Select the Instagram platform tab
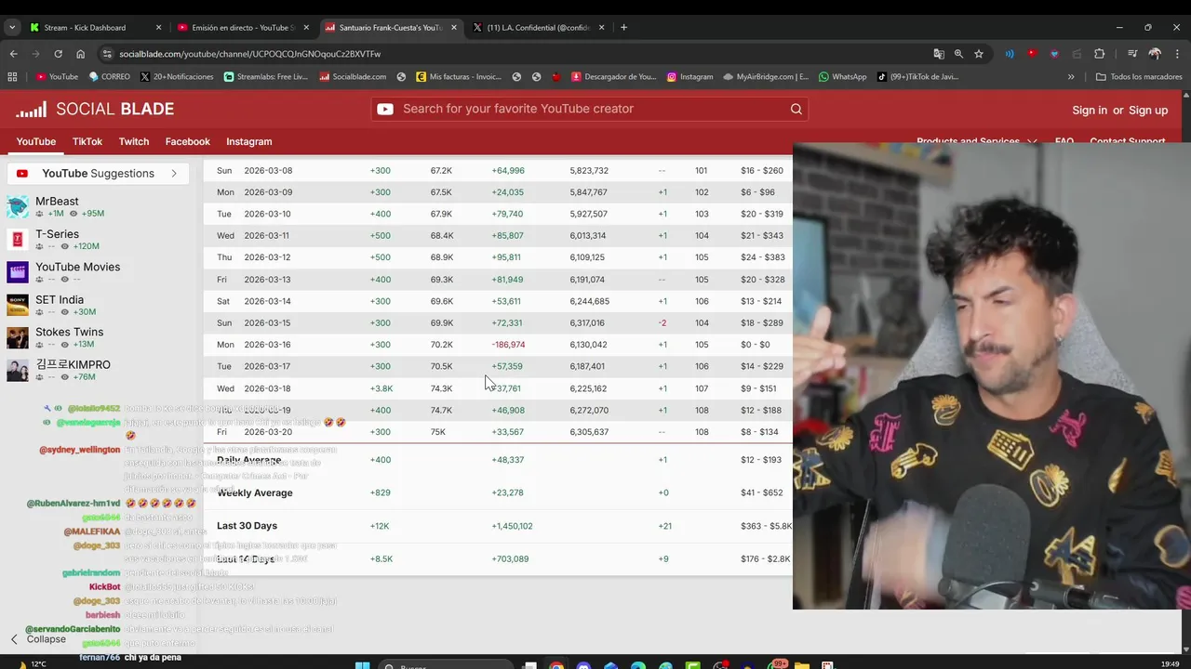The width and height of the screenshot is (1191, 669). [x=249, y=141]
